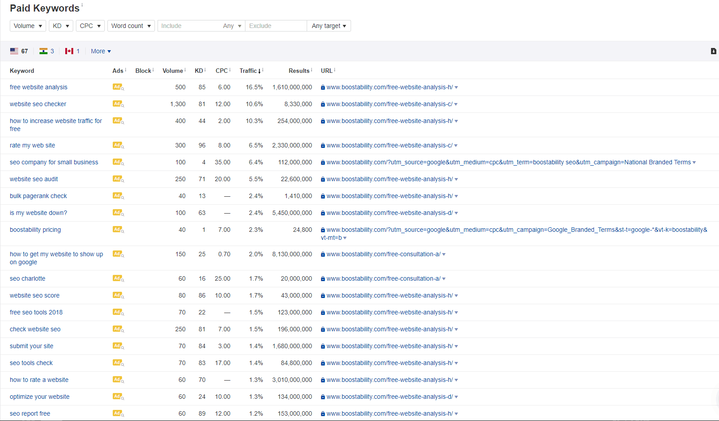Click the lock icon on the free-consultation URL row
Image resolution: width=719 pixels, height=421 pixels.
(322, 254)
